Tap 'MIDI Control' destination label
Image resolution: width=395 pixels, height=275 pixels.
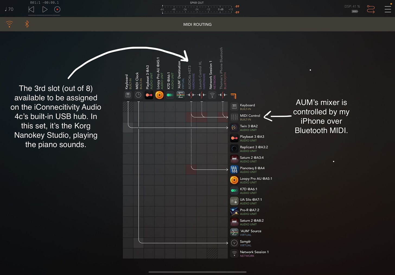pyautogui.click(x=250, y=116)
